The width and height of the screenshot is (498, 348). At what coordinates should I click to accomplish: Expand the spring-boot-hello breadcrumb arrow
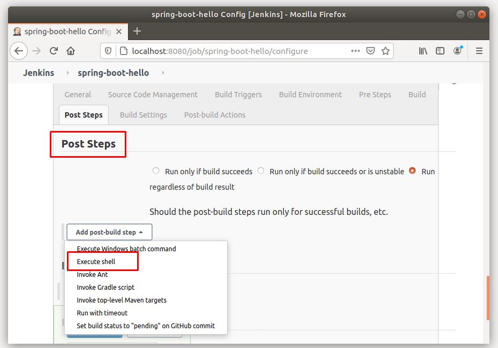pyautogui.click(x=163, y=73)
